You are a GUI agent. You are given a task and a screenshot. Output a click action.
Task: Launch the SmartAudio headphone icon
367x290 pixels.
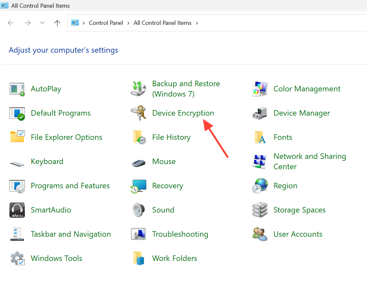17,210
